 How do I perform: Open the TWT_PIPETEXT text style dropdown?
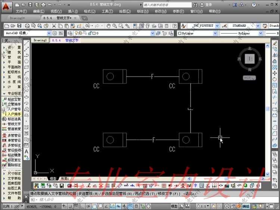[x=217, y=26]
